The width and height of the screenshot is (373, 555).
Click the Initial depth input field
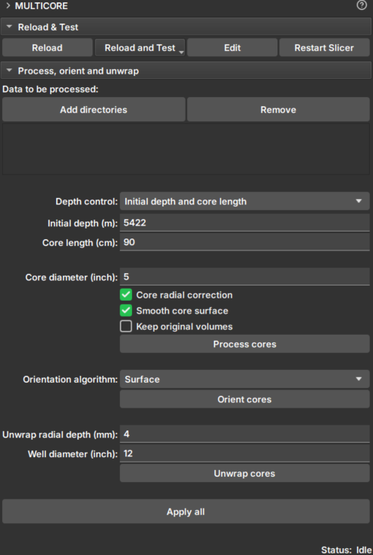[x=245, y=223]
